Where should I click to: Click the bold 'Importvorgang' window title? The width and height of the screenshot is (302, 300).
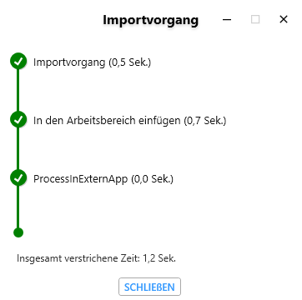(x=150, y=20)
